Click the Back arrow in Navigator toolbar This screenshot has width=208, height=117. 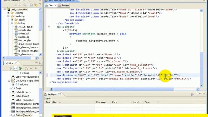(16, 5)
